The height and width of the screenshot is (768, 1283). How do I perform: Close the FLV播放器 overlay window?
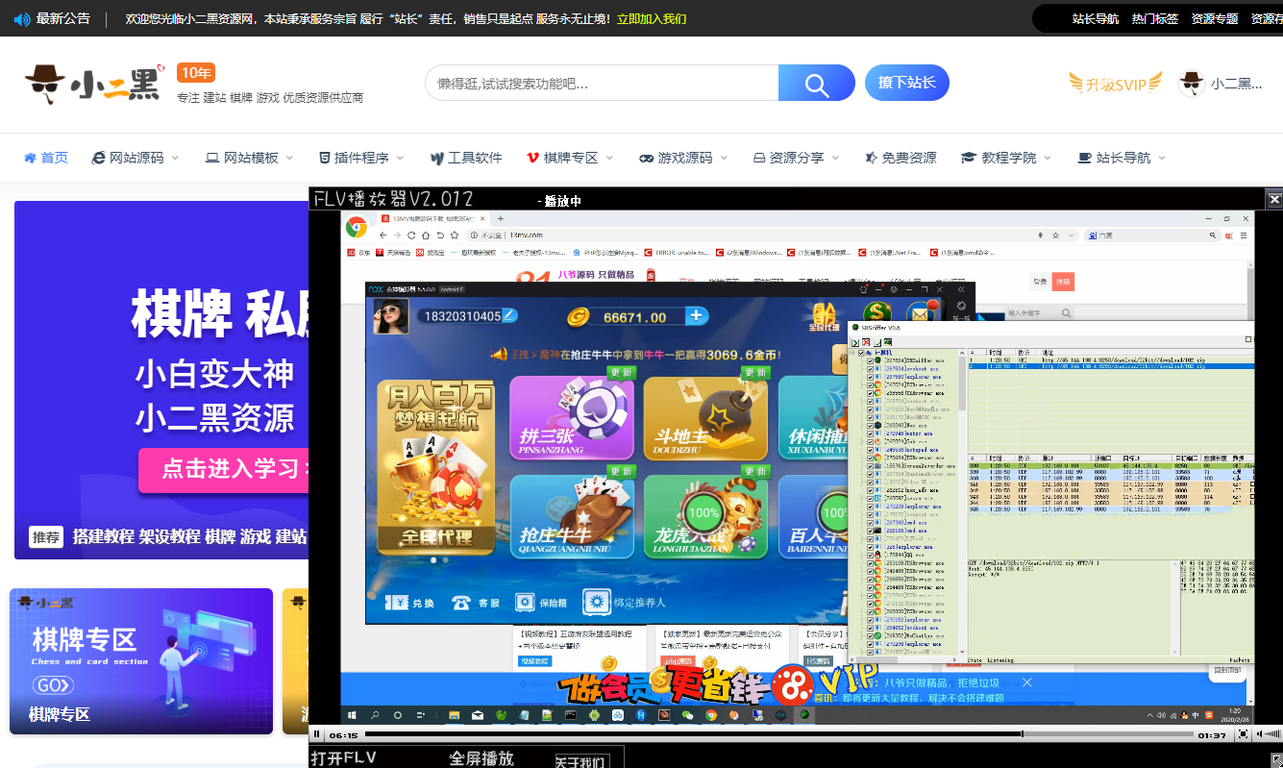(x=1274, y=199)
